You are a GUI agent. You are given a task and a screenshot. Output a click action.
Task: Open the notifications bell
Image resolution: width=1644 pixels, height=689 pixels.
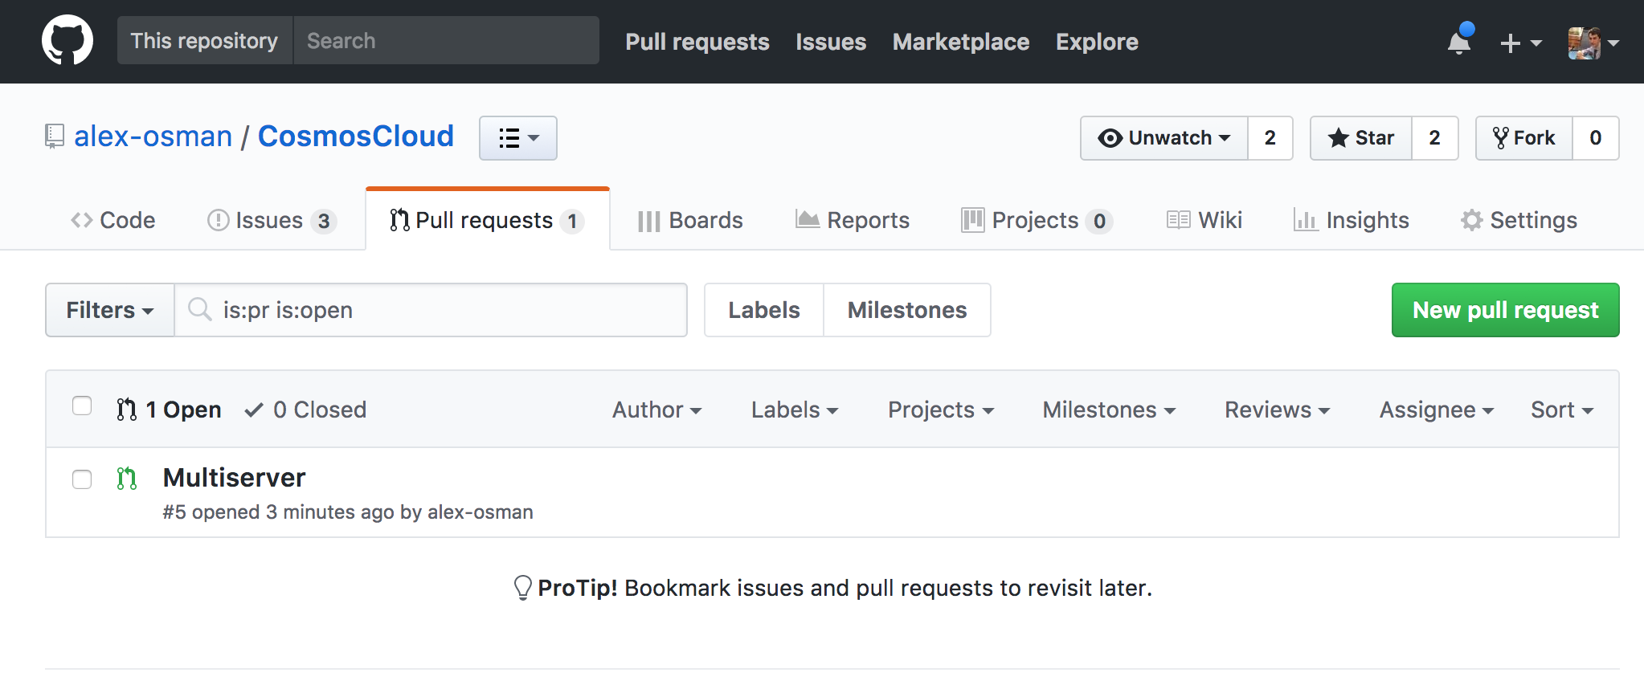pos(1459,42)
